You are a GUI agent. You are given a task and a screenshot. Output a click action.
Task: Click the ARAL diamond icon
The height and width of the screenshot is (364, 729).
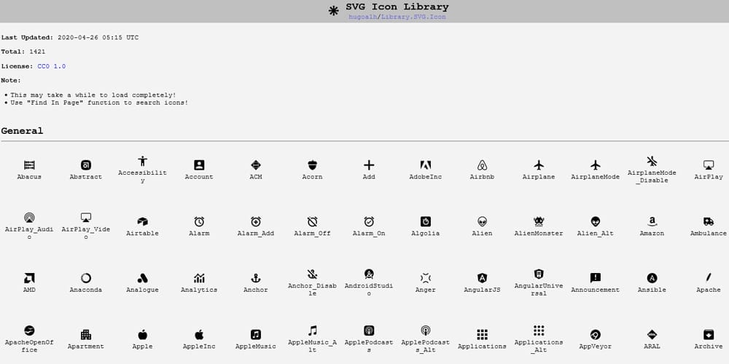652,335
